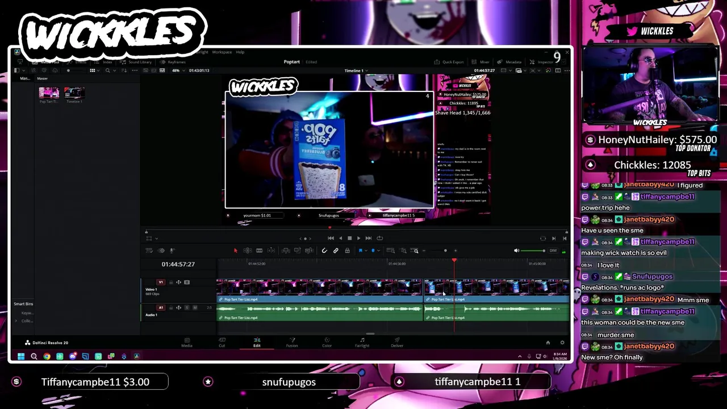This screenshot has width=727, height=409.
Task: Open the 48% viewer zoom dropdown
Action: 177,70
